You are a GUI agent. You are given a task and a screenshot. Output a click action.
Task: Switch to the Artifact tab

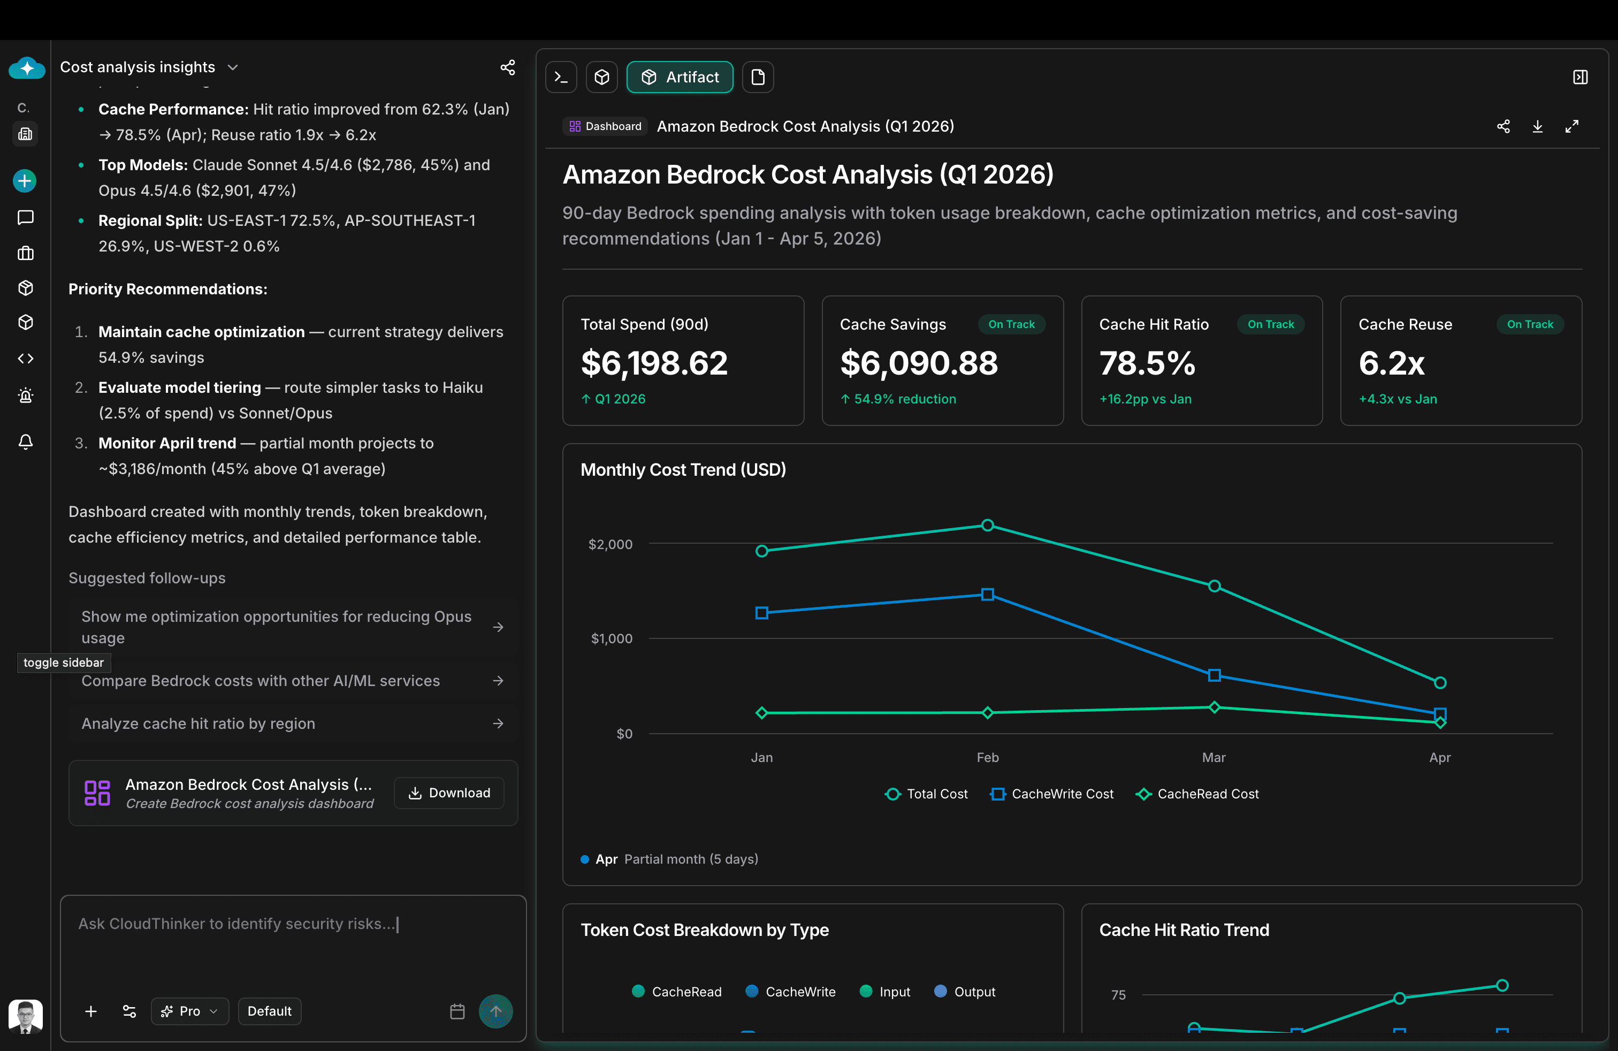tap(679, 77)
